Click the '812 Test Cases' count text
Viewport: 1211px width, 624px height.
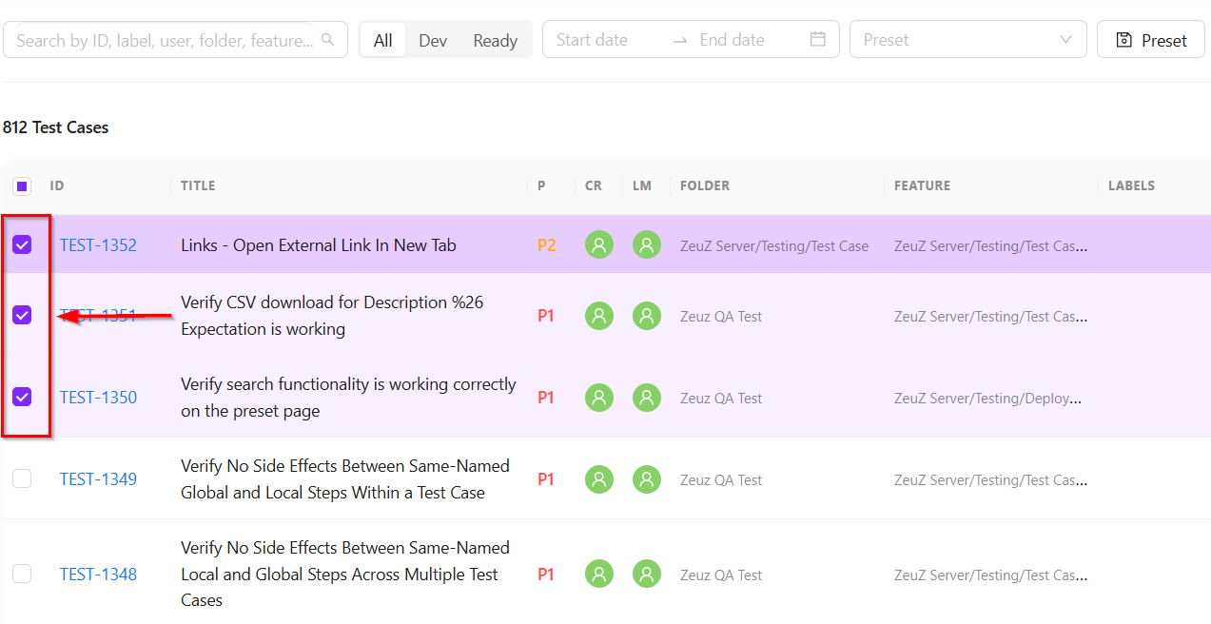[x=56, y=127]
